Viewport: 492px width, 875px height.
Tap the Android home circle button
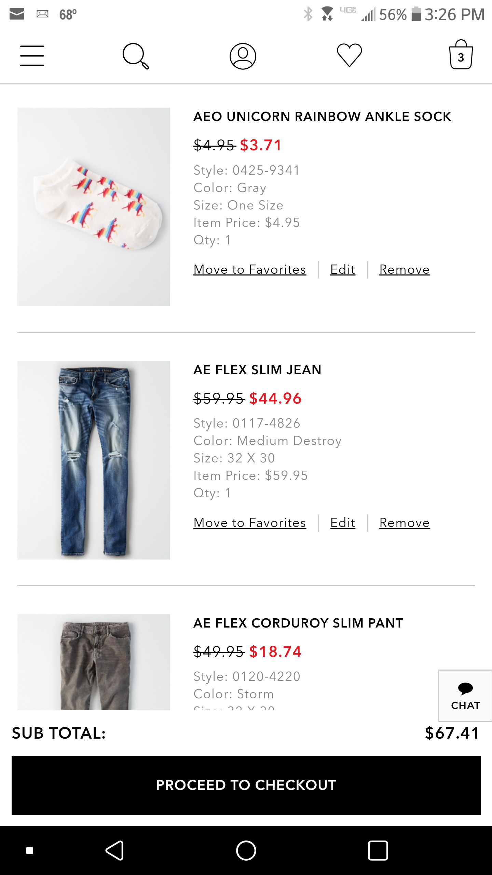coord(246,850)
